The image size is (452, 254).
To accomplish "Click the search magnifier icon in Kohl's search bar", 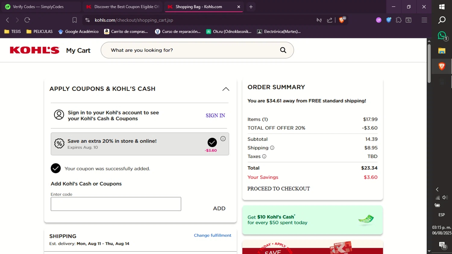I will pyautogui.click(x=283, y=50).
